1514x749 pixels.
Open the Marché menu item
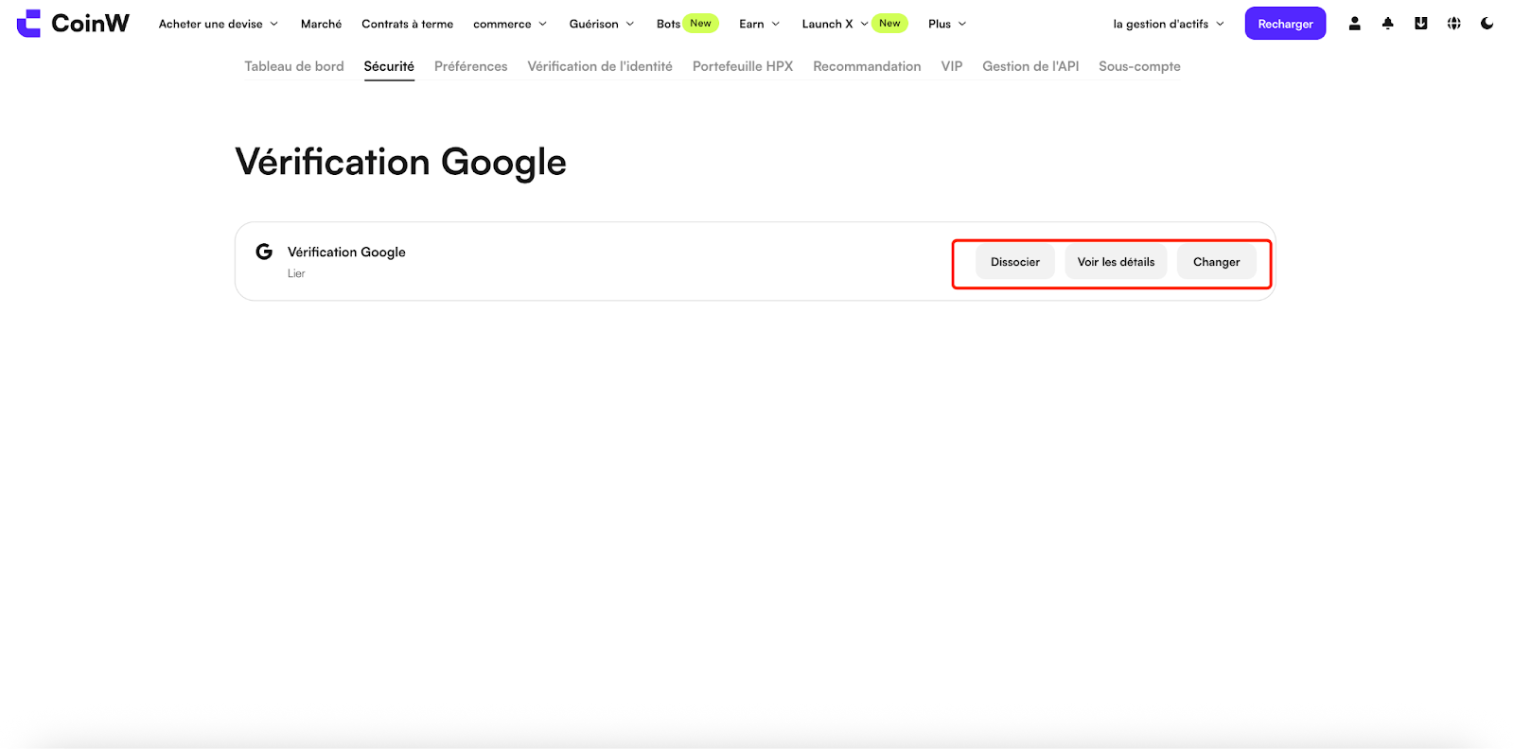(x=321, y=24)
